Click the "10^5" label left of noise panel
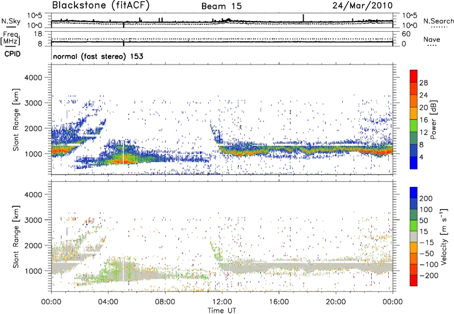Screen dimensions: 454x314 (35, 15)
